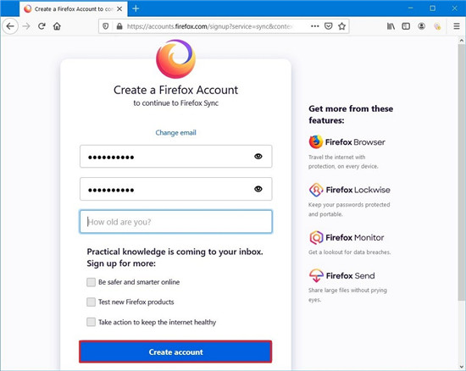Open the Home page icon
Viewport: 466px width, 371px height.
(57, 26)
